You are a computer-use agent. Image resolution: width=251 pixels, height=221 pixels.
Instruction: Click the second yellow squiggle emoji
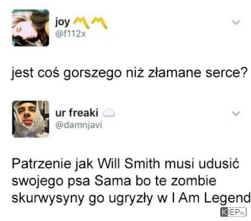[x=99, y=22]
